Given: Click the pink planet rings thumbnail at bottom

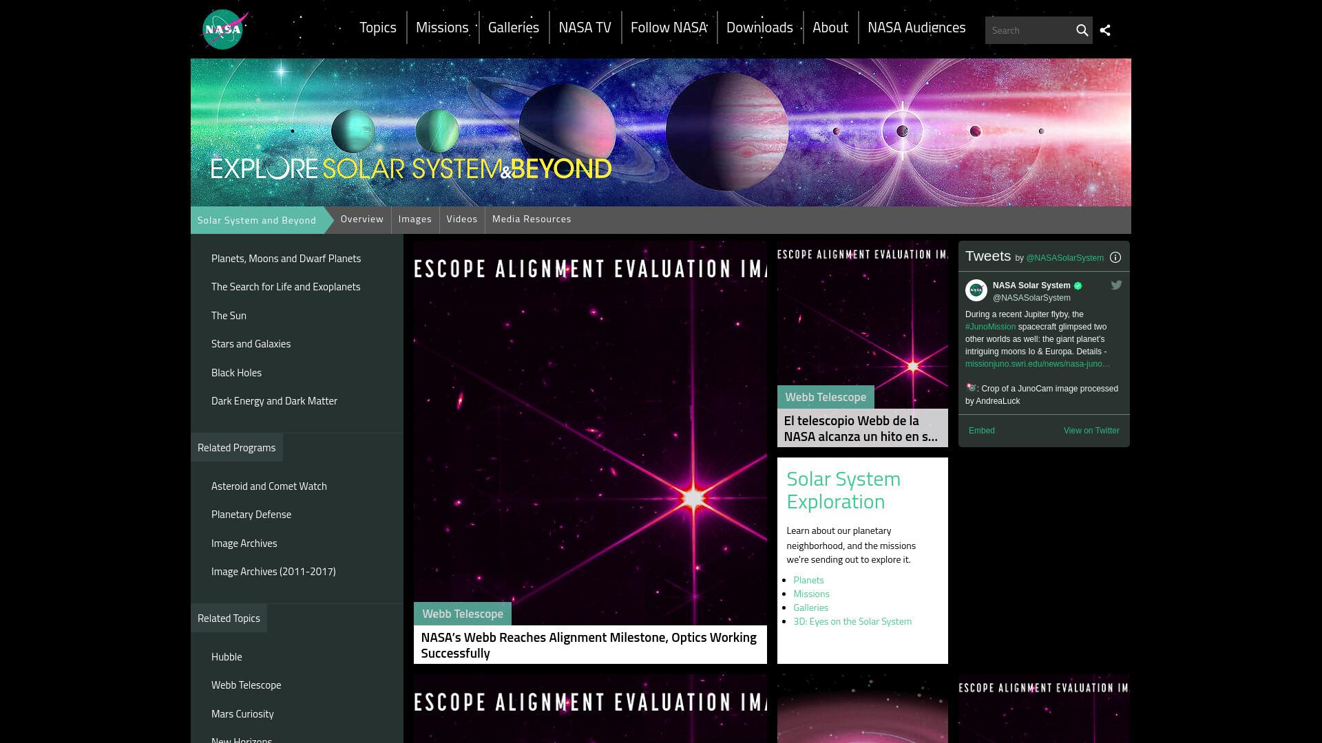Looking at the screenshot, I should click(x=862, y=709).
